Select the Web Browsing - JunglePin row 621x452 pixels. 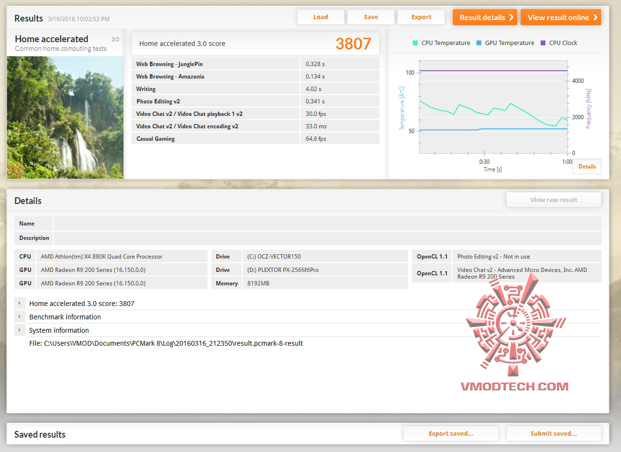tap(255, 64)
